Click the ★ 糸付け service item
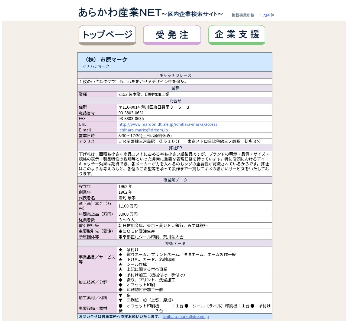The height and width of the screenshot is (321, 348). coord(128,250)
